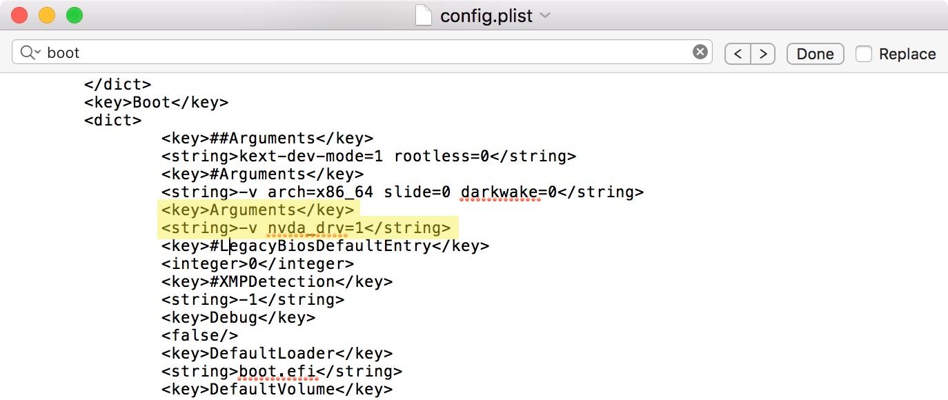Go to previous search match
Viewport: 948px width, 400px height.
(x=738, y=54)
